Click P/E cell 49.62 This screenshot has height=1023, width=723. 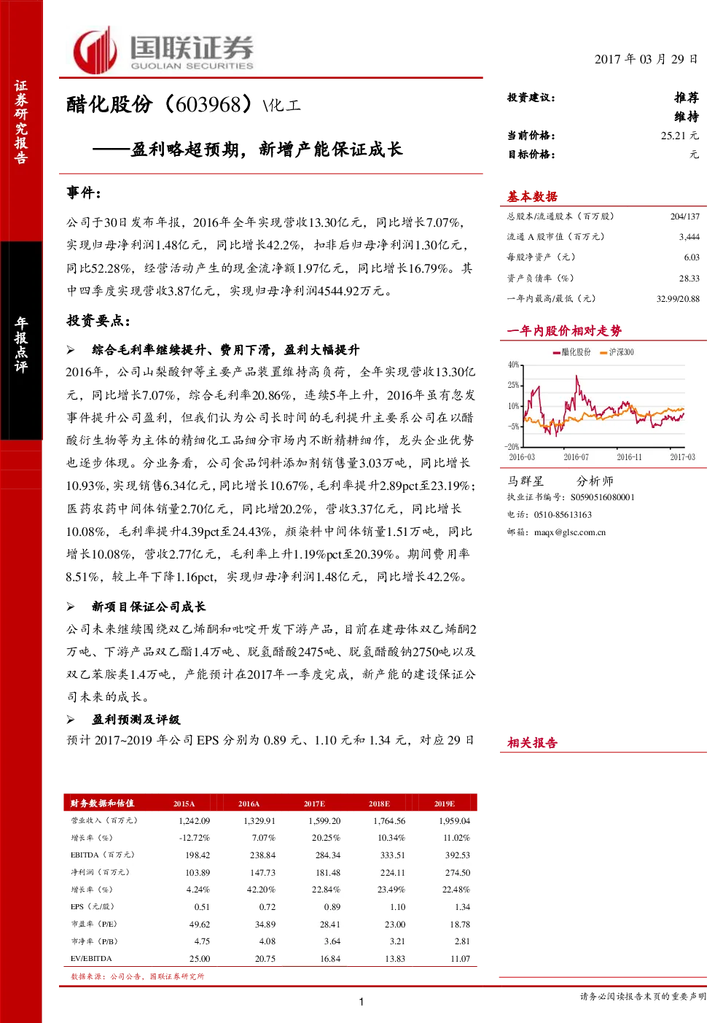point(200,925)
